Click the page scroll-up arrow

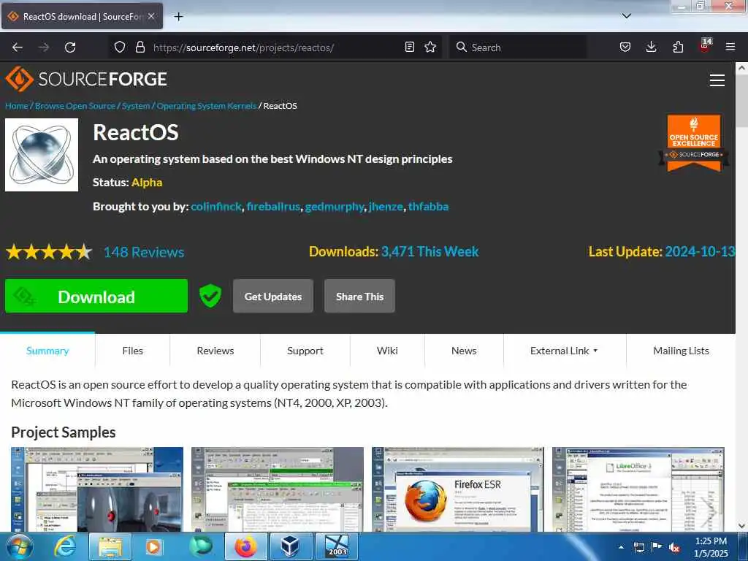(742, 68)
